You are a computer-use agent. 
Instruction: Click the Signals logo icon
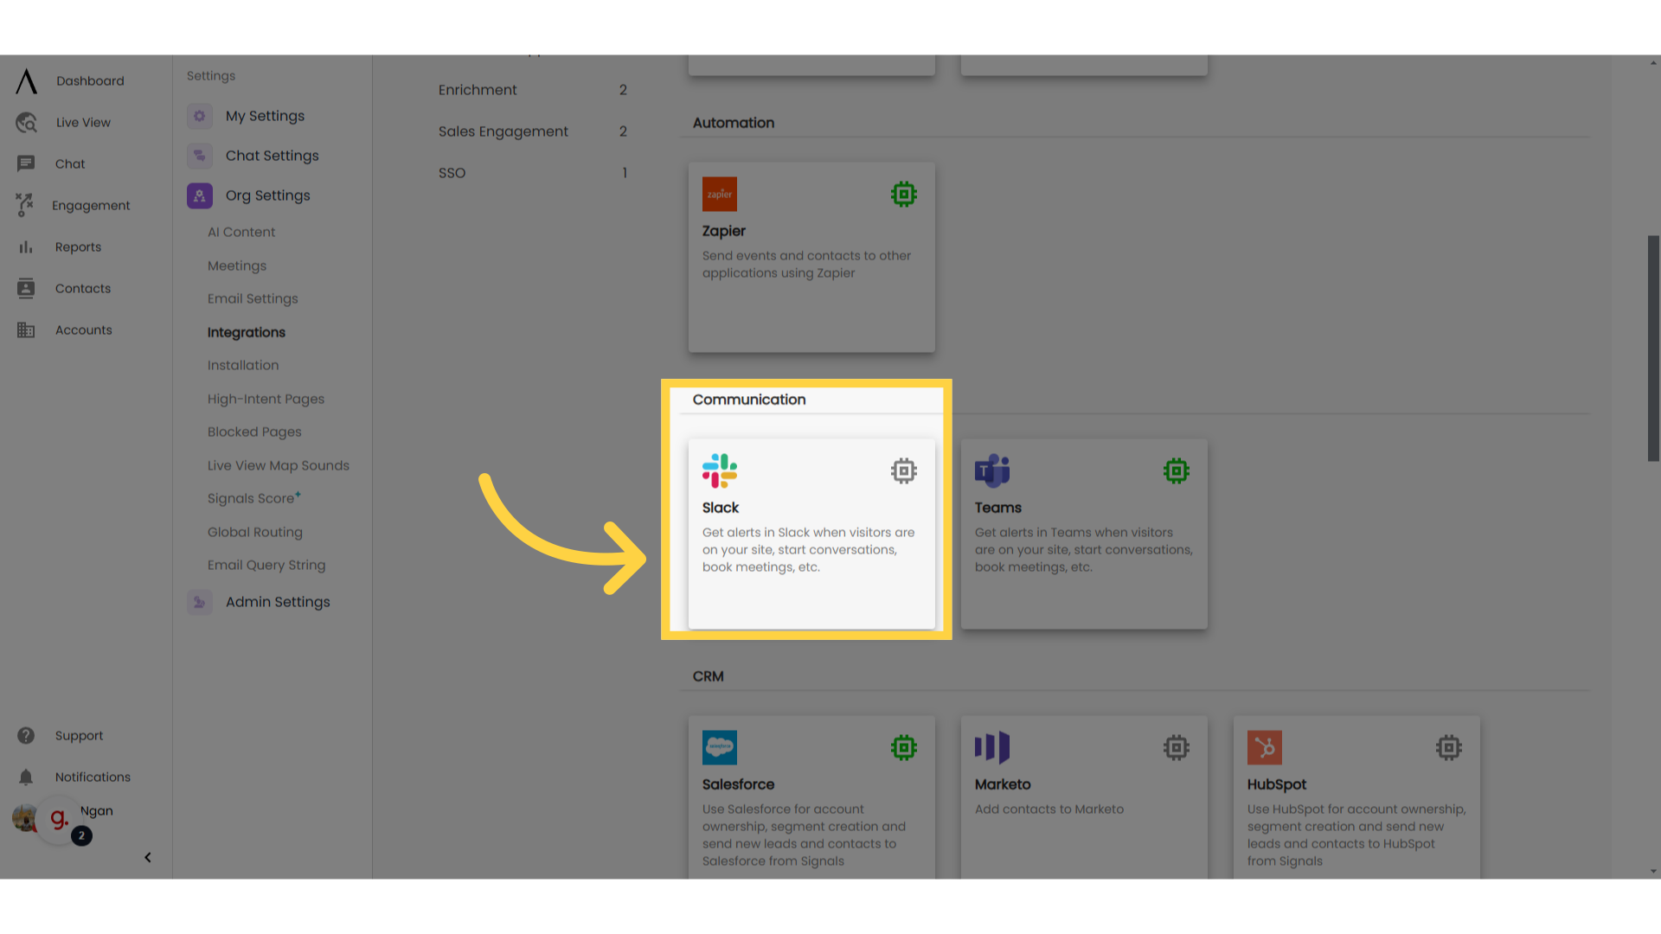(x=26, y=81)
